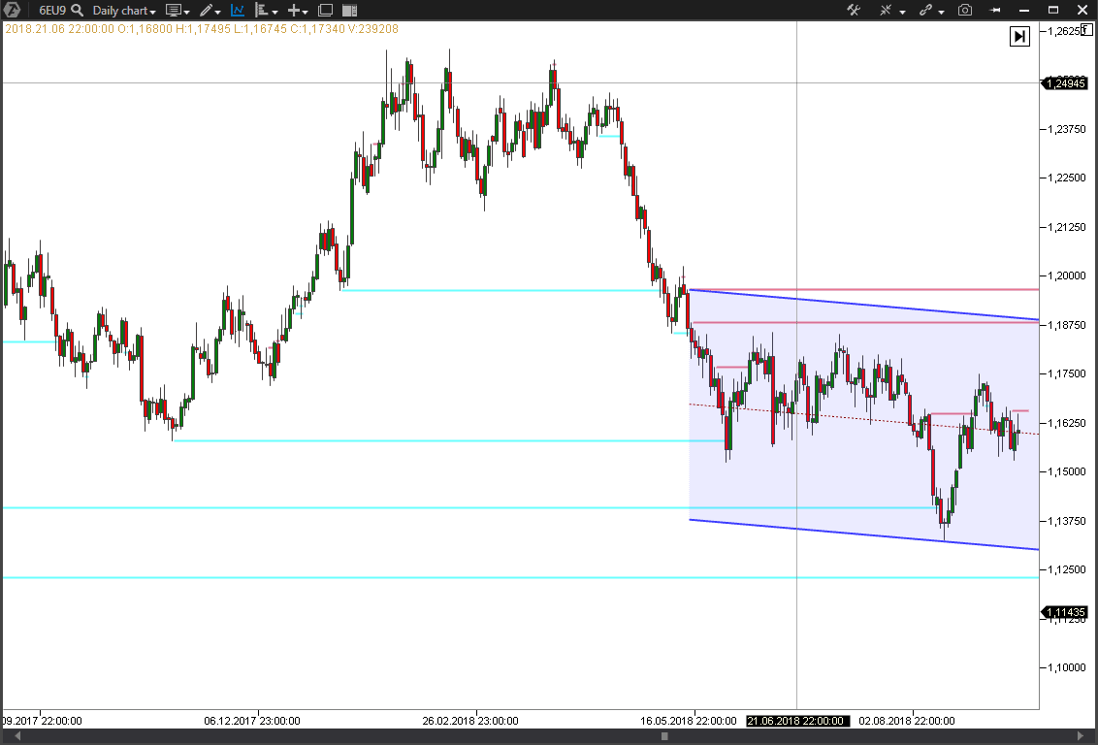Click the step-to-latest-bar arrow button
Image resolution: width=1098 pixels, height=745 pixels.
click(x=1018, y=36)
